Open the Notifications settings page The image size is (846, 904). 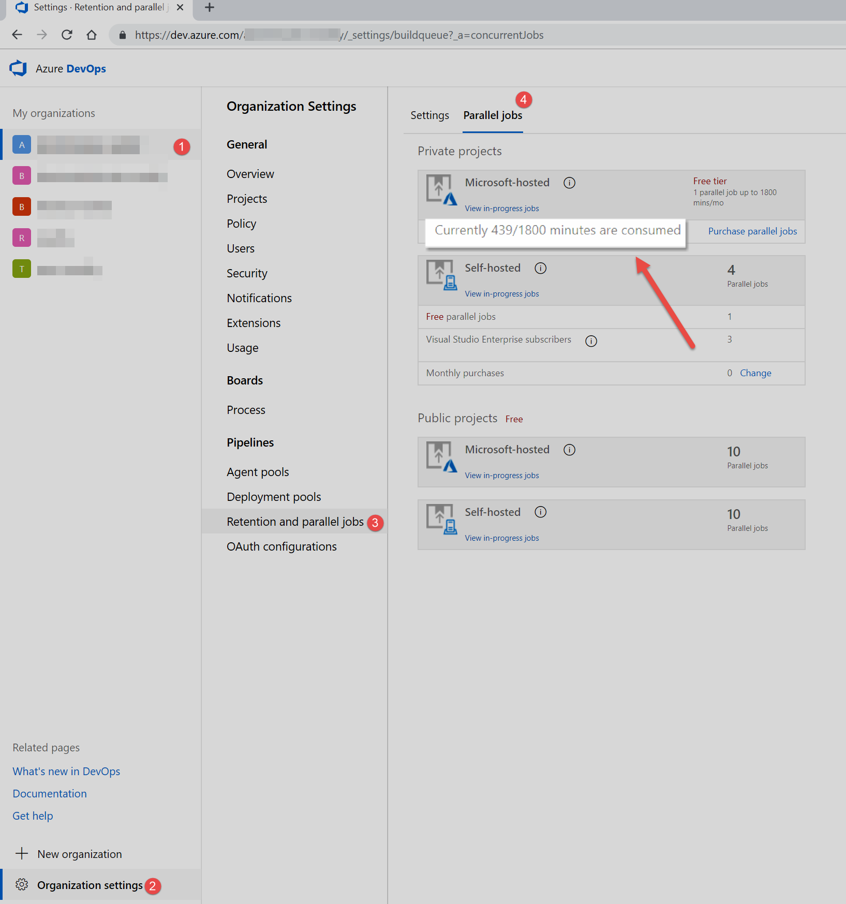click(x=259, y=298)
